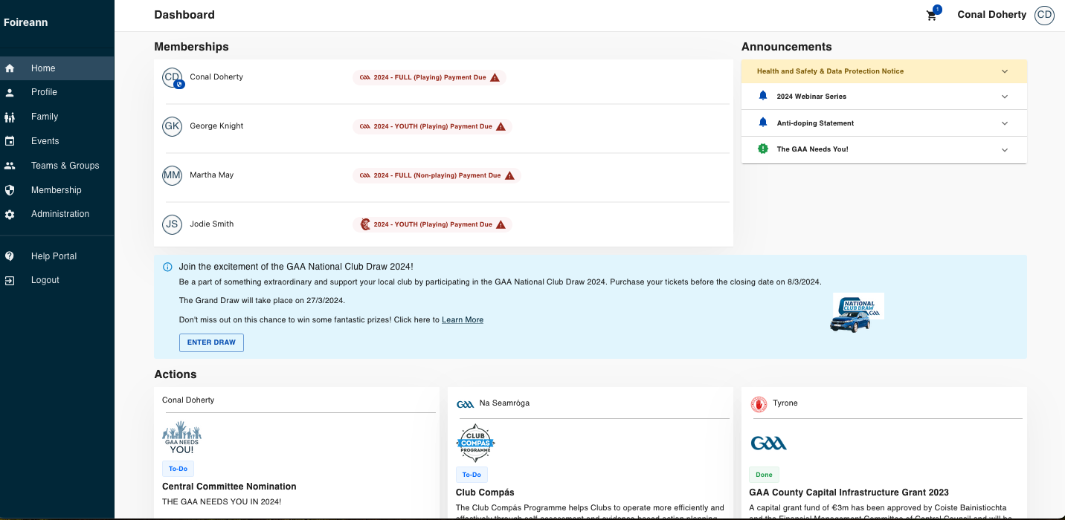
Task: Open the Administration menu item
Action: point(57,214)
